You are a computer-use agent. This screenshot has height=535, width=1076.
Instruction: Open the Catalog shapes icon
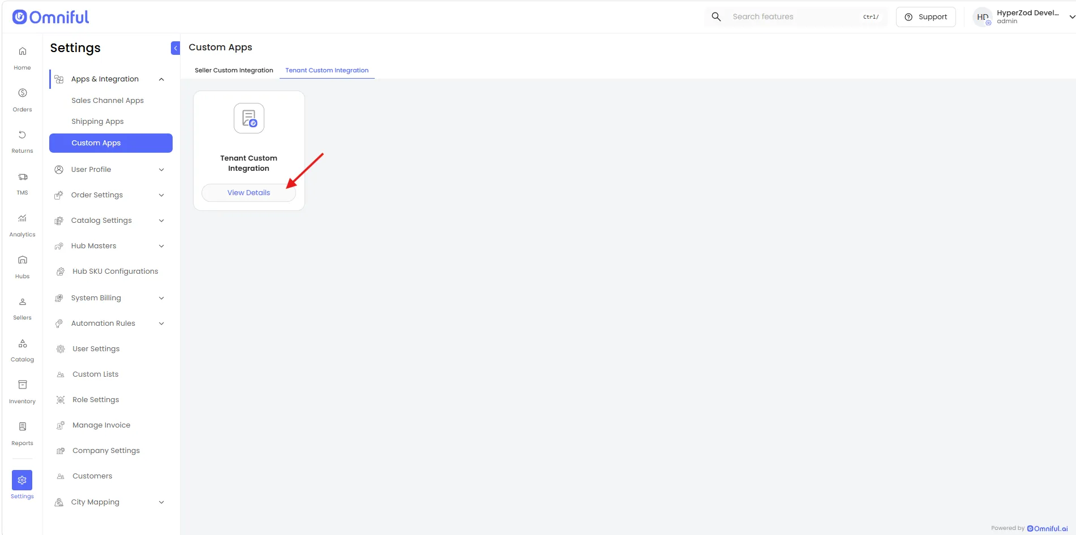coord(23,343)
